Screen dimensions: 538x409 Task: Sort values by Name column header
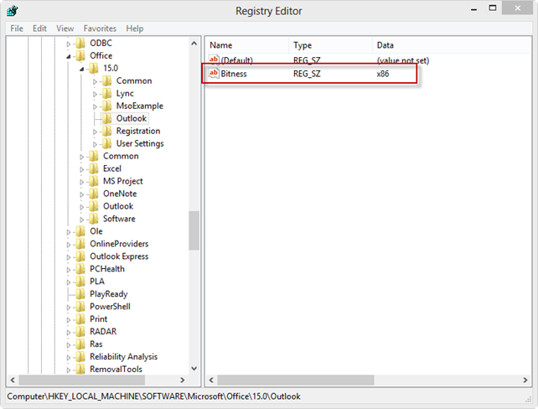pyautogui.click(x=248, y=45)
